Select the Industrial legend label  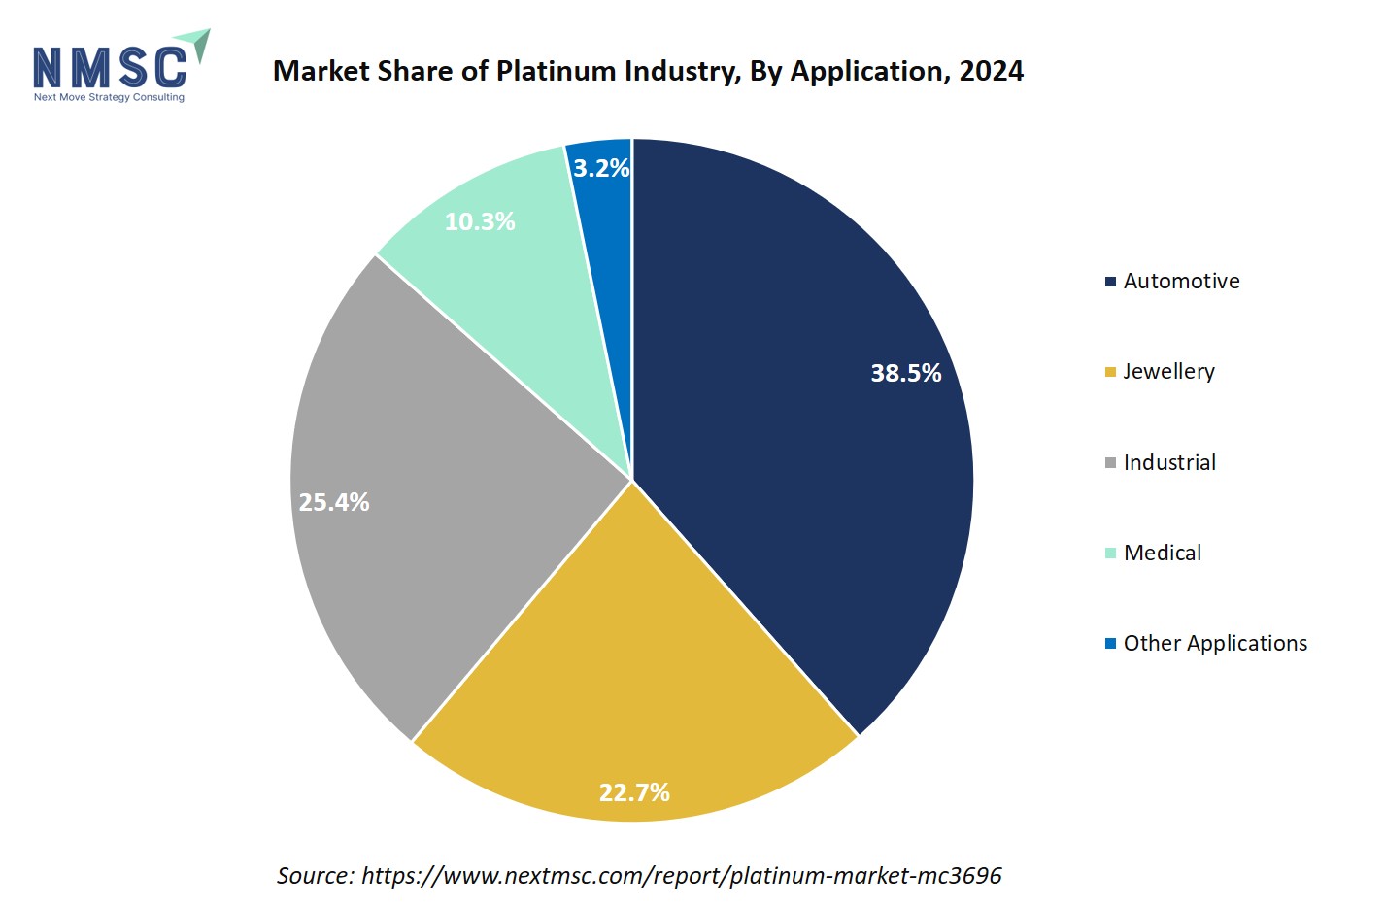coord(1169,463)
